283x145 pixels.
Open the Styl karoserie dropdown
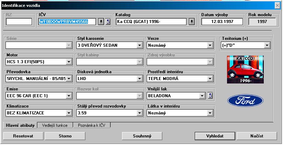[x=139, y=45]
